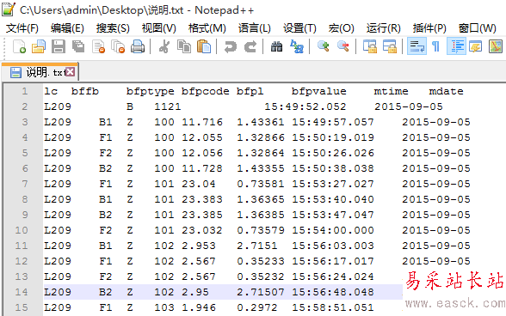The image size is (506, 316).
Task: Open the 视图(V) menu
Action: 158,28
